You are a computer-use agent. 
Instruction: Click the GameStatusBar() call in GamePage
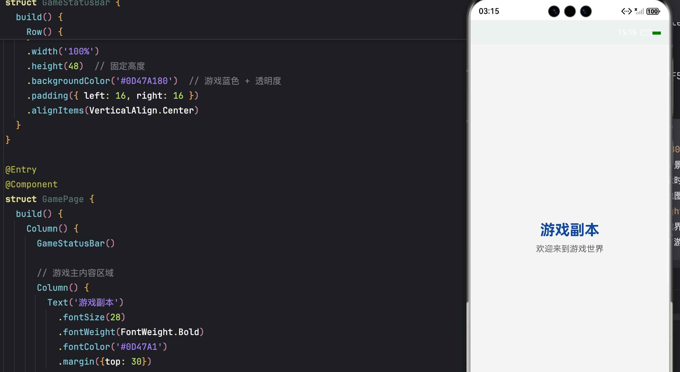pos(76,243)
